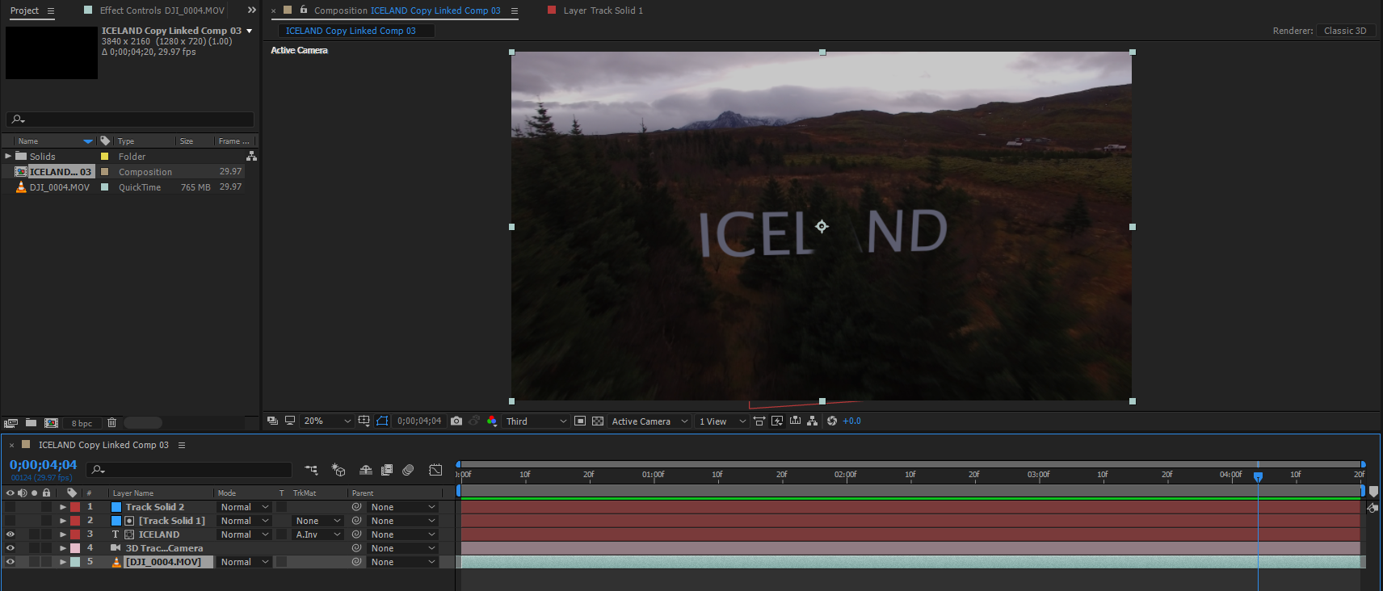Enable Frame Blending for the timeline

387,470
